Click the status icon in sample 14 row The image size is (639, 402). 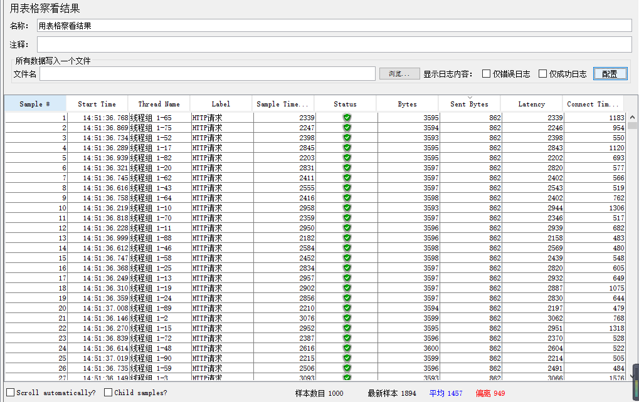tap(347, 248)
